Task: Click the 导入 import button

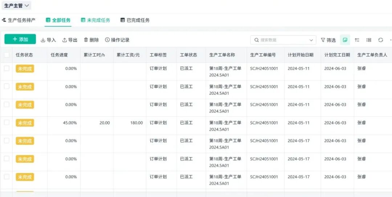Action: pyautogui.click(x=48, y=40)
